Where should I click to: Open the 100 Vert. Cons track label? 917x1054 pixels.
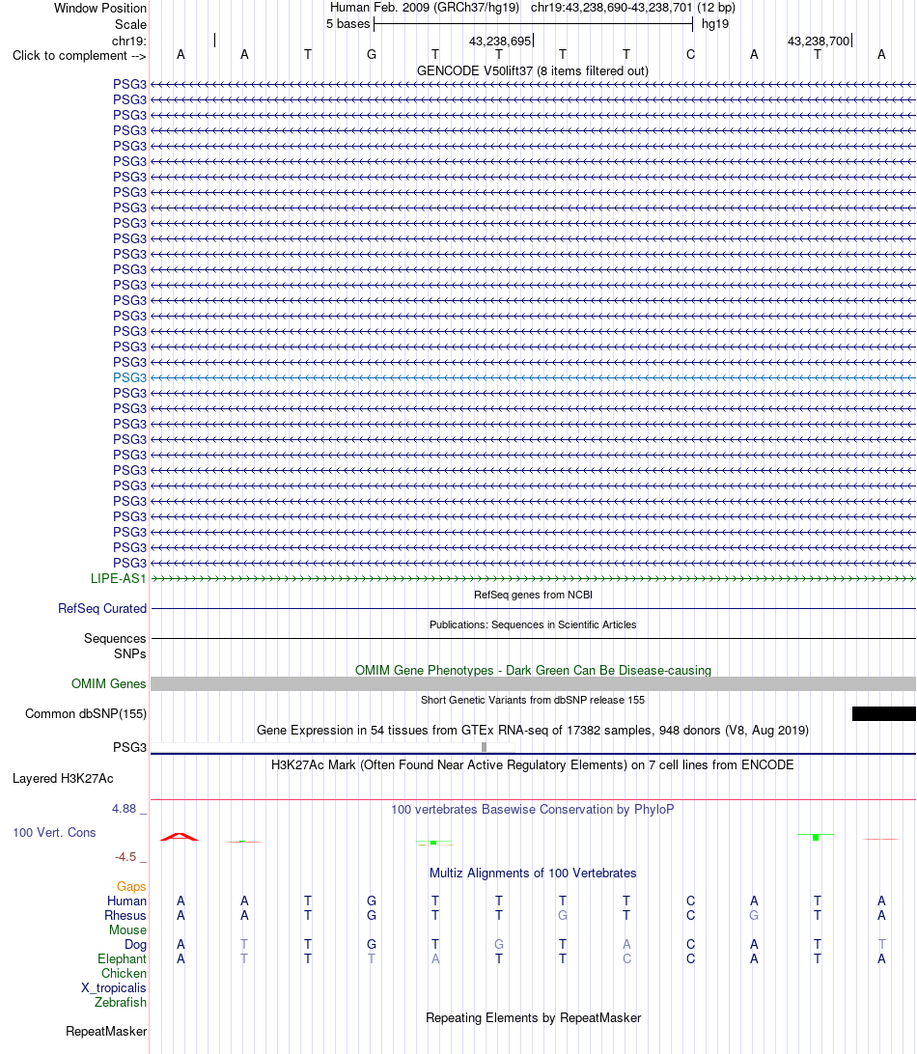(54, 832)
